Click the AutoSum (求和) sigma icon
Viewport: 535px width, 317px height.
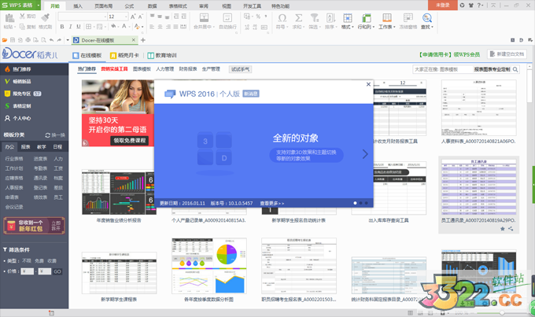pos(298,18)
